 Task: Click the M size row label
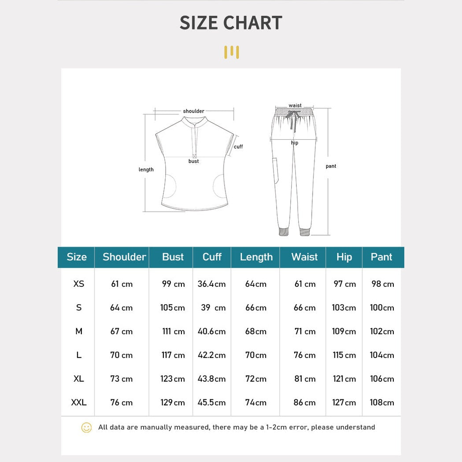point(79,331)
